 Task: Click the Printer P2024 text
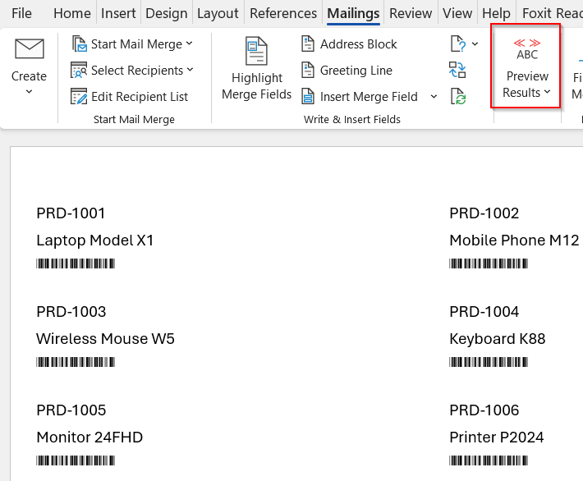(x=496, y=437)
